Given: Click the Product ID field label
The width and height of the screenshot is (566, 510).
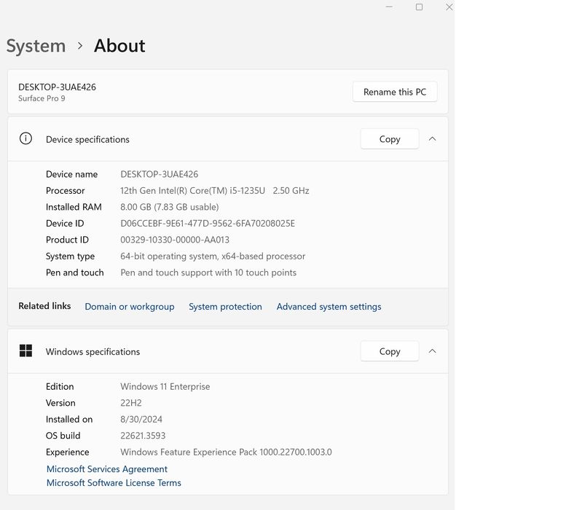Looking at the screenshot, I should [x=67, y=240].
